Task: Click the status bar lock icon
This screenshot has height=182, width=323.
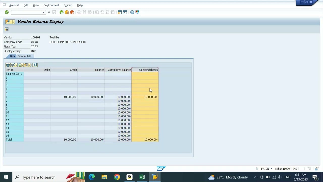Action: pyautogui.click(x=316, y=169)
